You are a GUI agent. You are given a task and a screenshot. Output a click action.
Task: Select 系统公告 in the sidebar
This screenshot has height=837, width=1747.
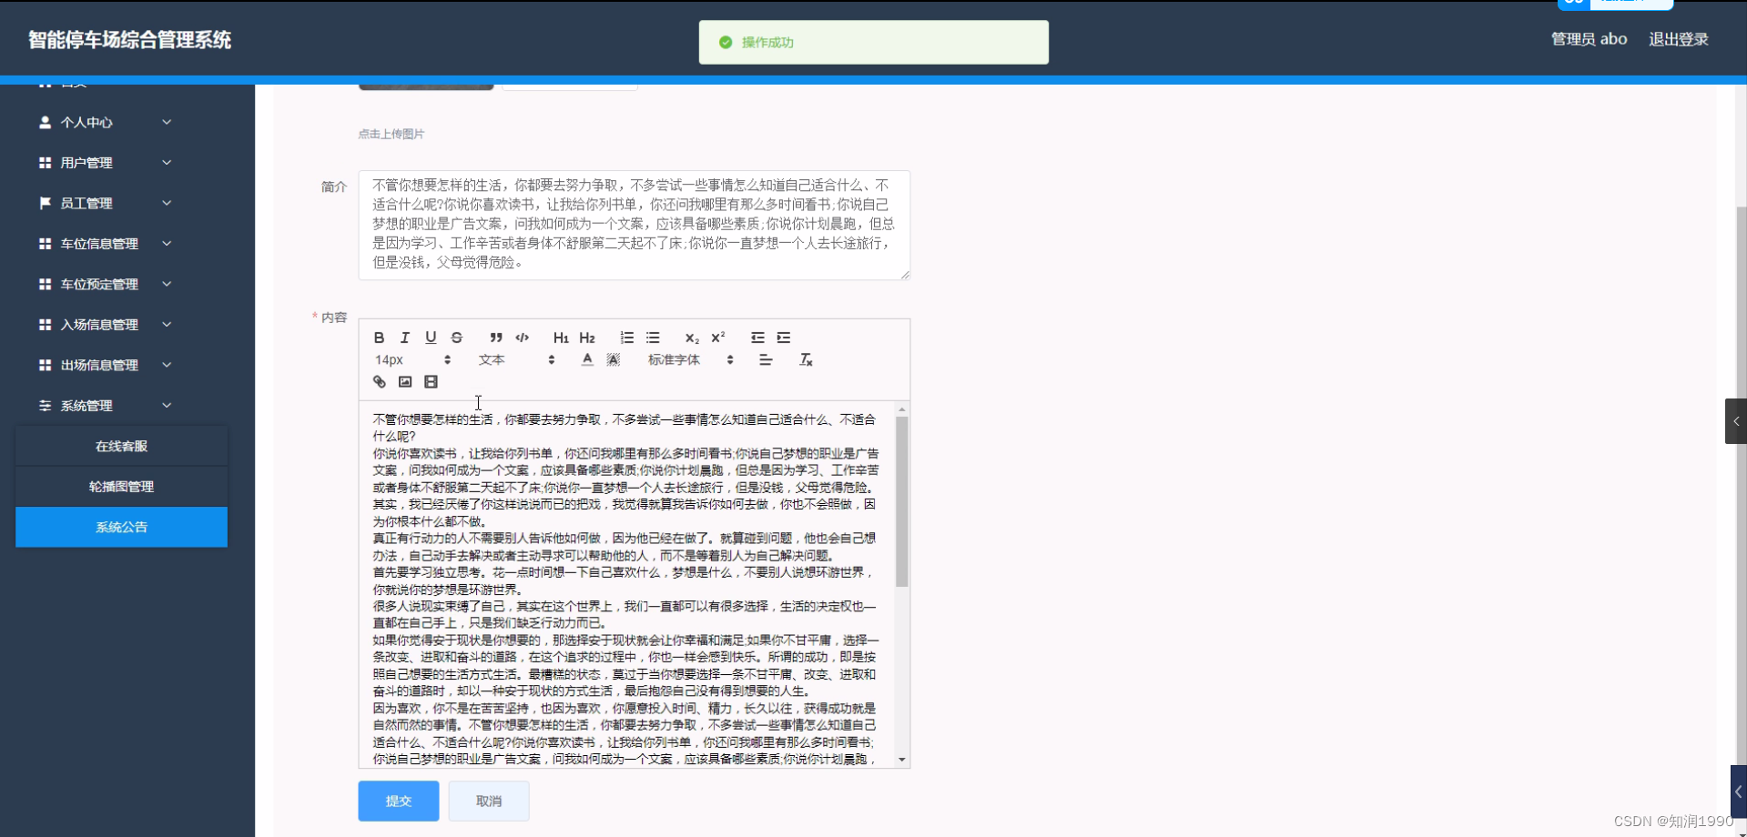[x=121, y=527]
